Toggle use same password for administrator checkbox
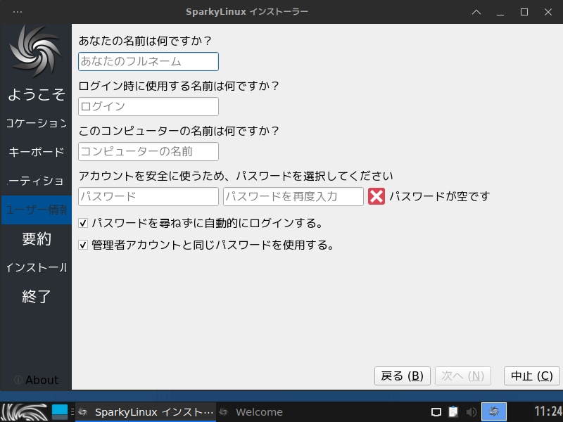This screenshot has width=563, height=422. pyautogui.click(x=83, y=245)
